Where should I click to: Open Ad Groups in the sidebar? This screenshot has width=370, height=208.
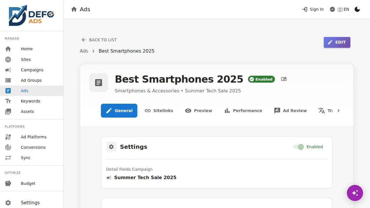pos(32,80)
